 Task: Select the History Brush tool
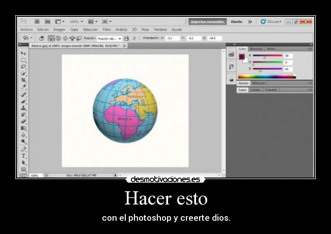23,115
